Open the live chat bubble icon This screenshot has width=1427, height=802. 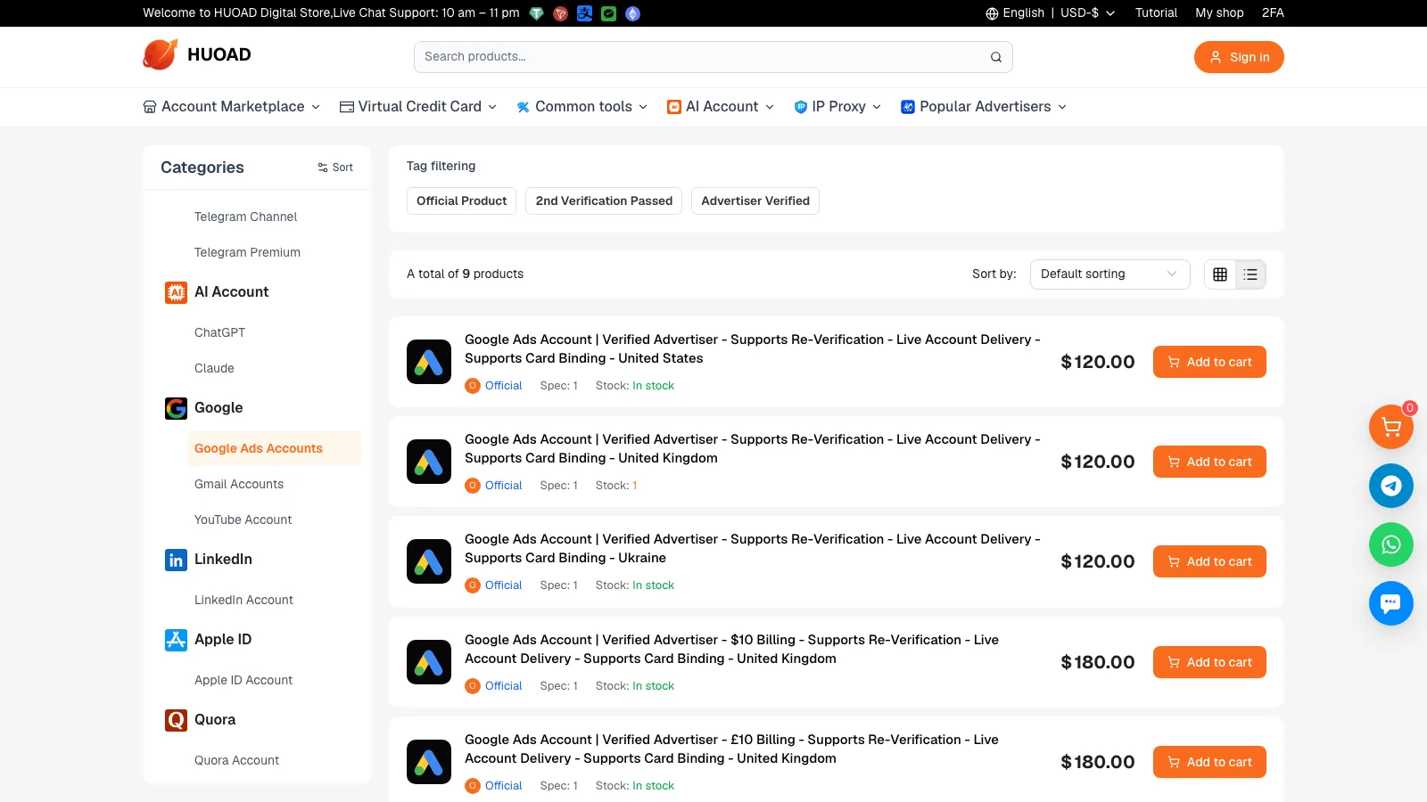pos(1390,603)
